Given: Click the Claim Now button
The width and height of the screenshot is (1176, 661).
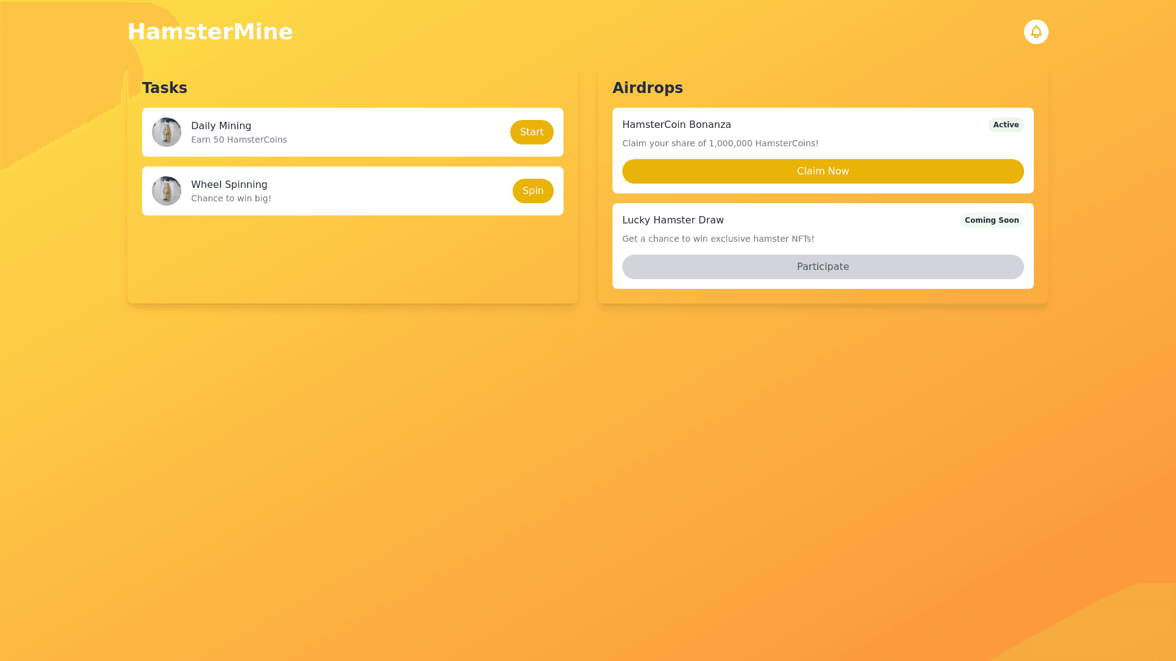Looking at the screenshot, I should click(823, 171).
